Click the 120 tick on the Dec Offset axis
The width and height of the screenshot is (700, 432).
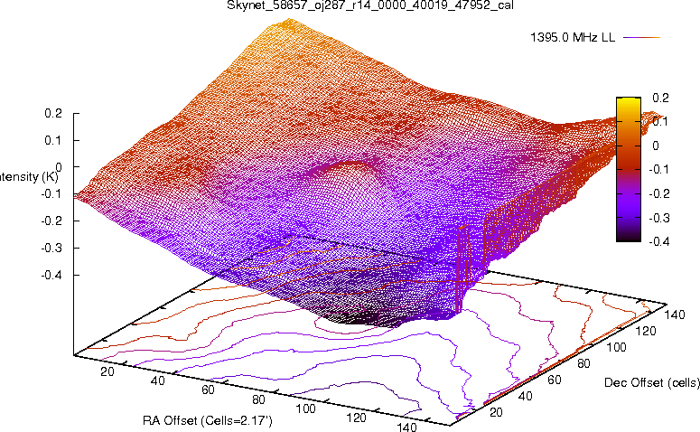pos(646,331)
